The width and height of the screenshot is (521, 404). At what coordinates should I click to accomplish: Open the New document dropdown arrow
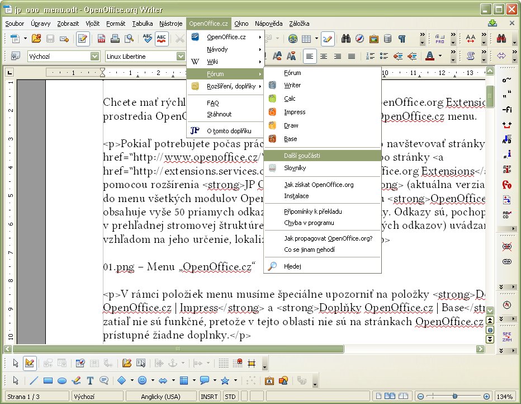(x=26, y=39)
